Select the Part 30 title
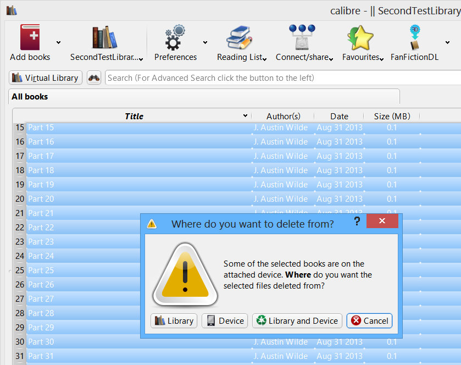Image resolution: width=461 pixels, height=365 pixels. pyautogui.click(x=41, y=342)
